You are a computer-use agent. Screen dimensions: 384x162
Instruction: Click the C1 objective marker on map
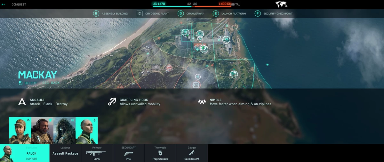[x=196, y=85]
